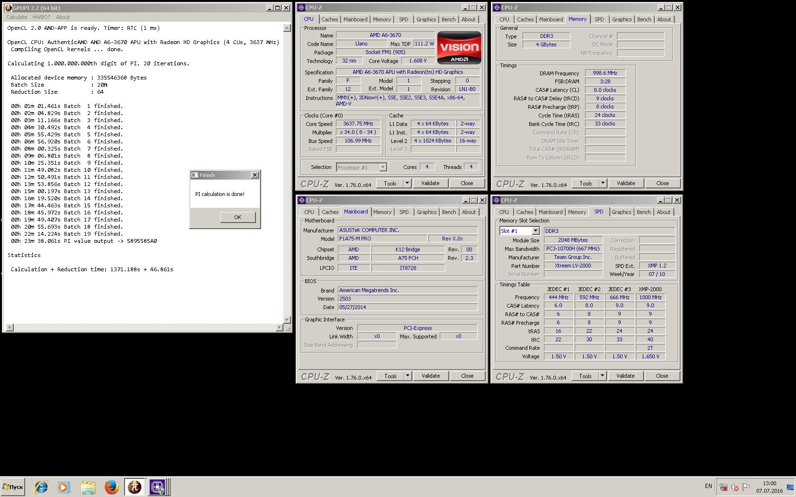Click Part Number Xtreem LV-2000
The height and width of the screenshot is (497, 796).
click(x=573, y=266)
